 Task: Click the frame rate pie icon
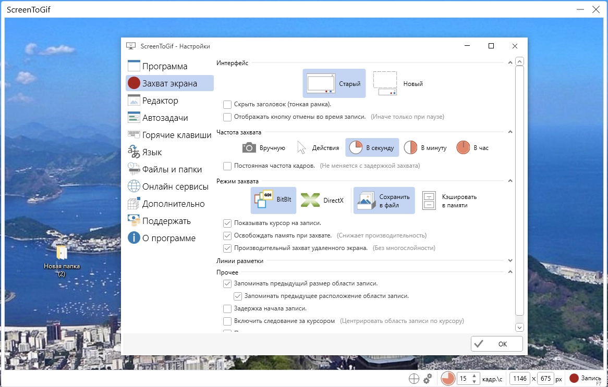[448, 379]
